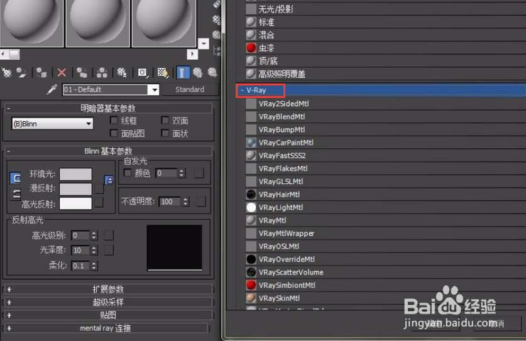This screenshot has height=341, width=526.
Task: Click the ambient-diffuse link C button
Action: coord(16,178)
